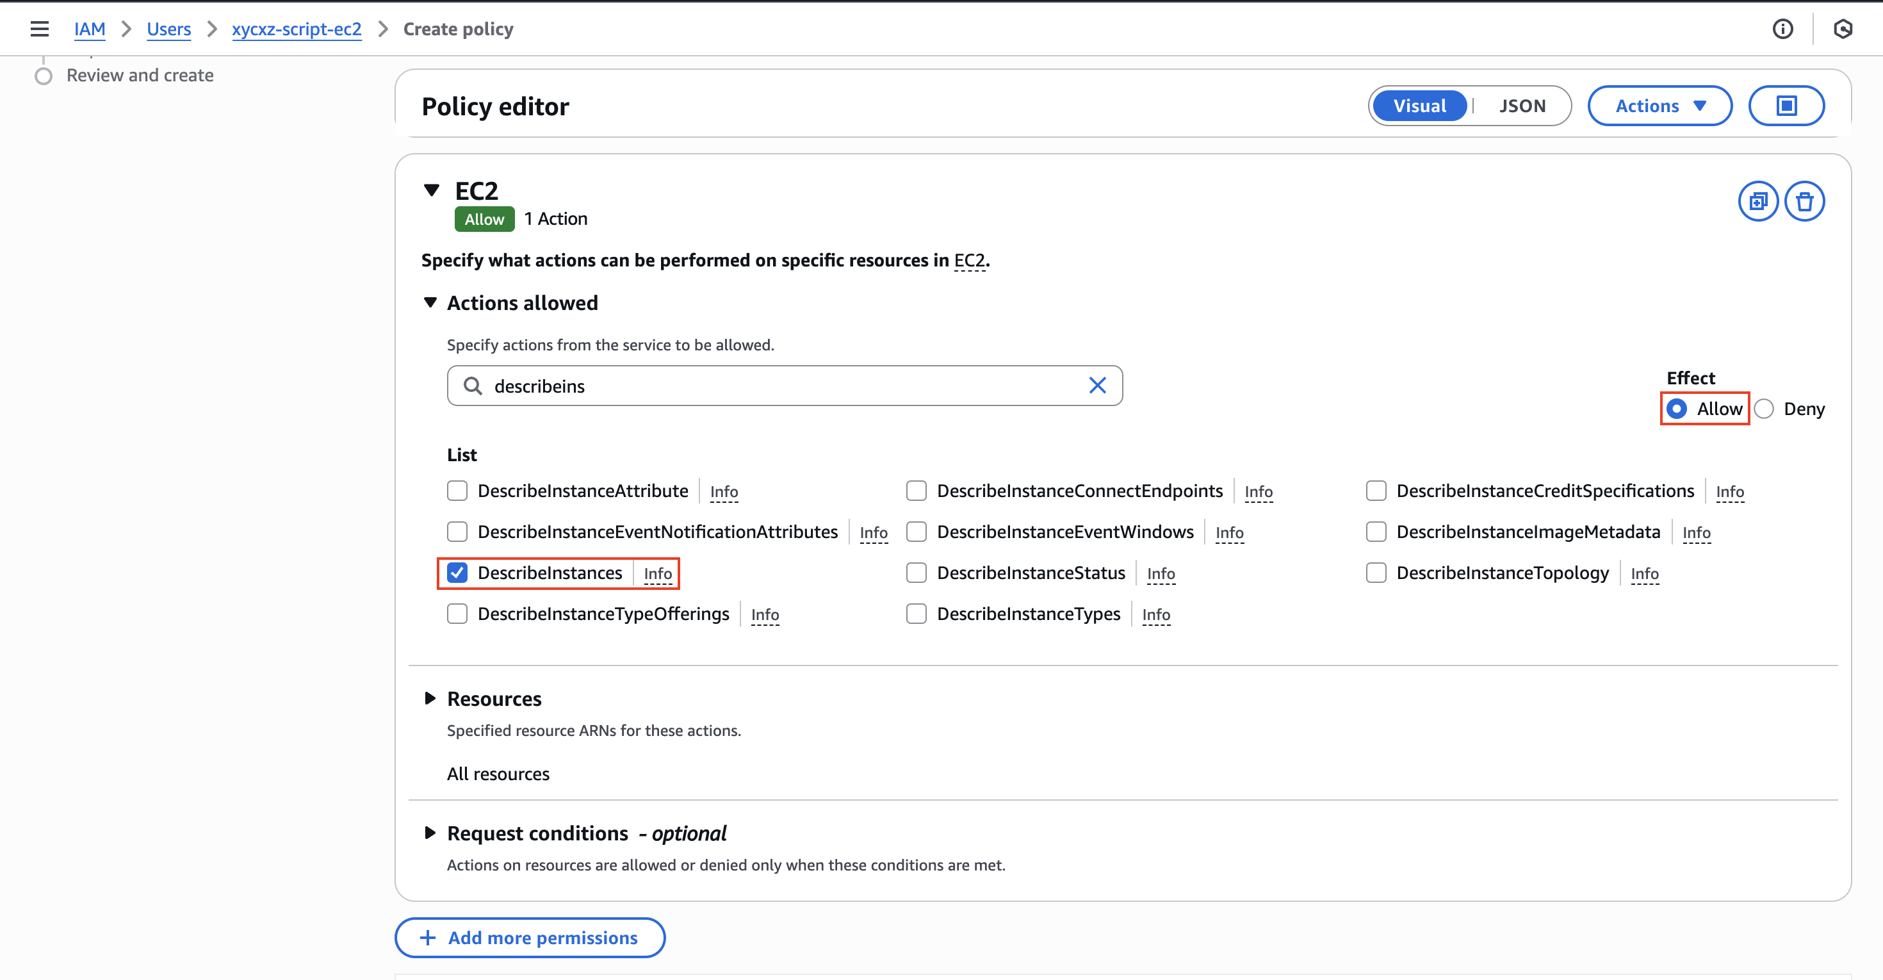Delete the EC2 permission block
Viewport: 1883px width, 980px height.
click(1804, 201)
